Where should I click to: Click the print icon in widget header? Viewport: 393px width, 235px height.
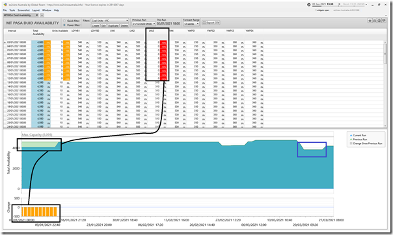375,21
